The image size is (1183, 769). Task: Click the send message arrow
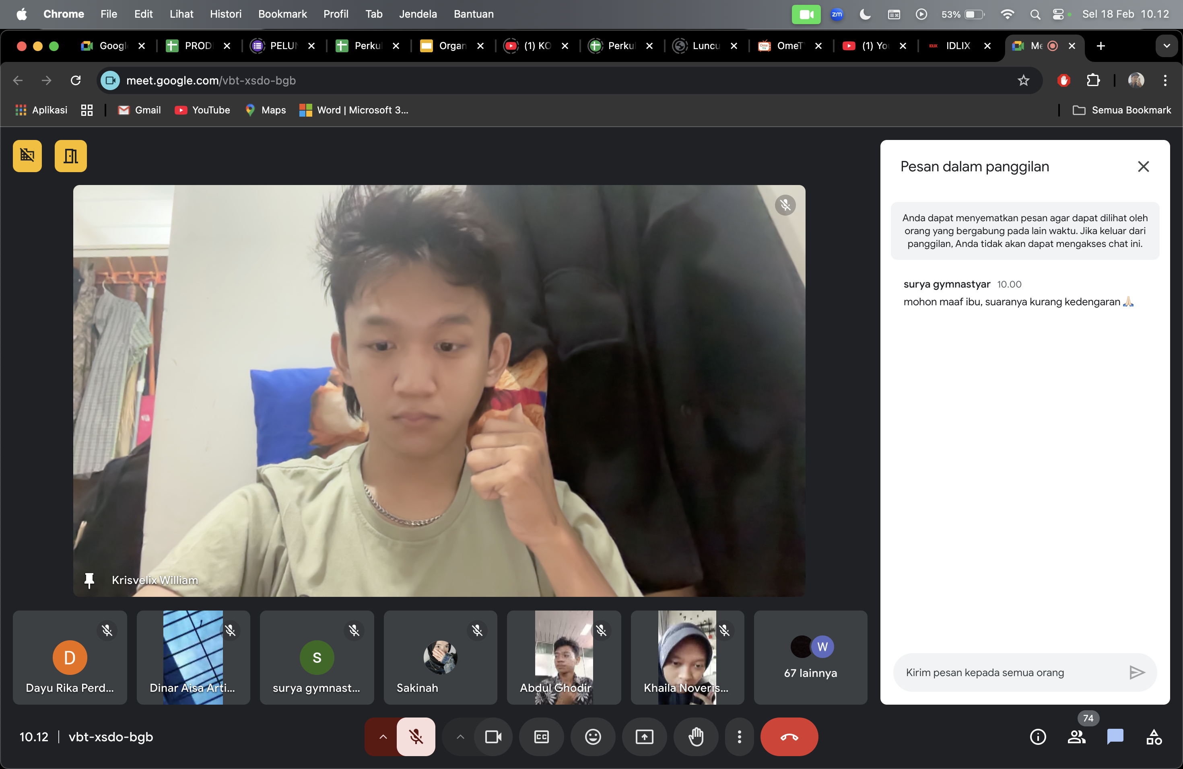[x=1136, y=672]
